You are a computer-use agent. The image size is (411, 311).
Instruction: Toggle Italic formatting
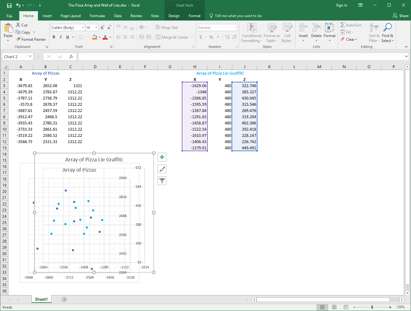[61, 37]
